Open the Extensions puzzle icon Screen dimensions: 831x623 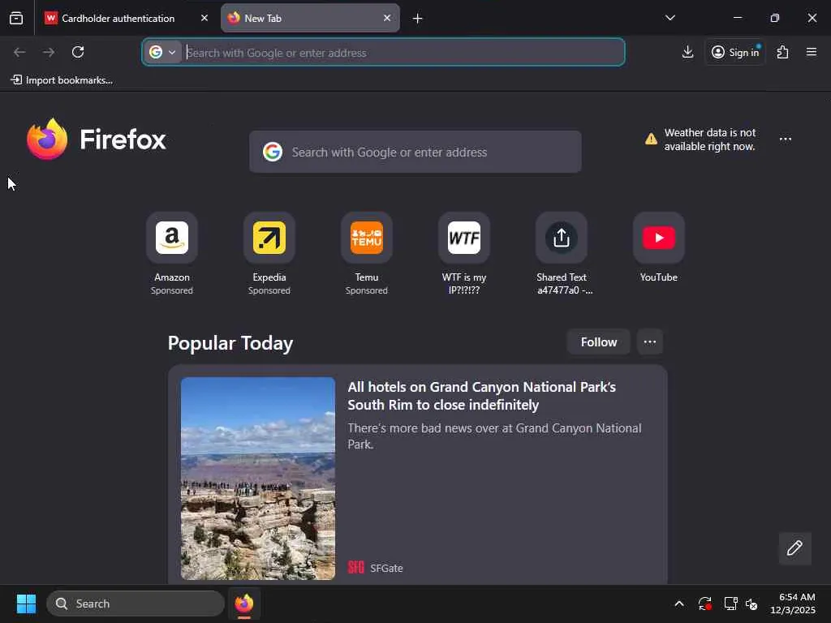tap(782, 52)
